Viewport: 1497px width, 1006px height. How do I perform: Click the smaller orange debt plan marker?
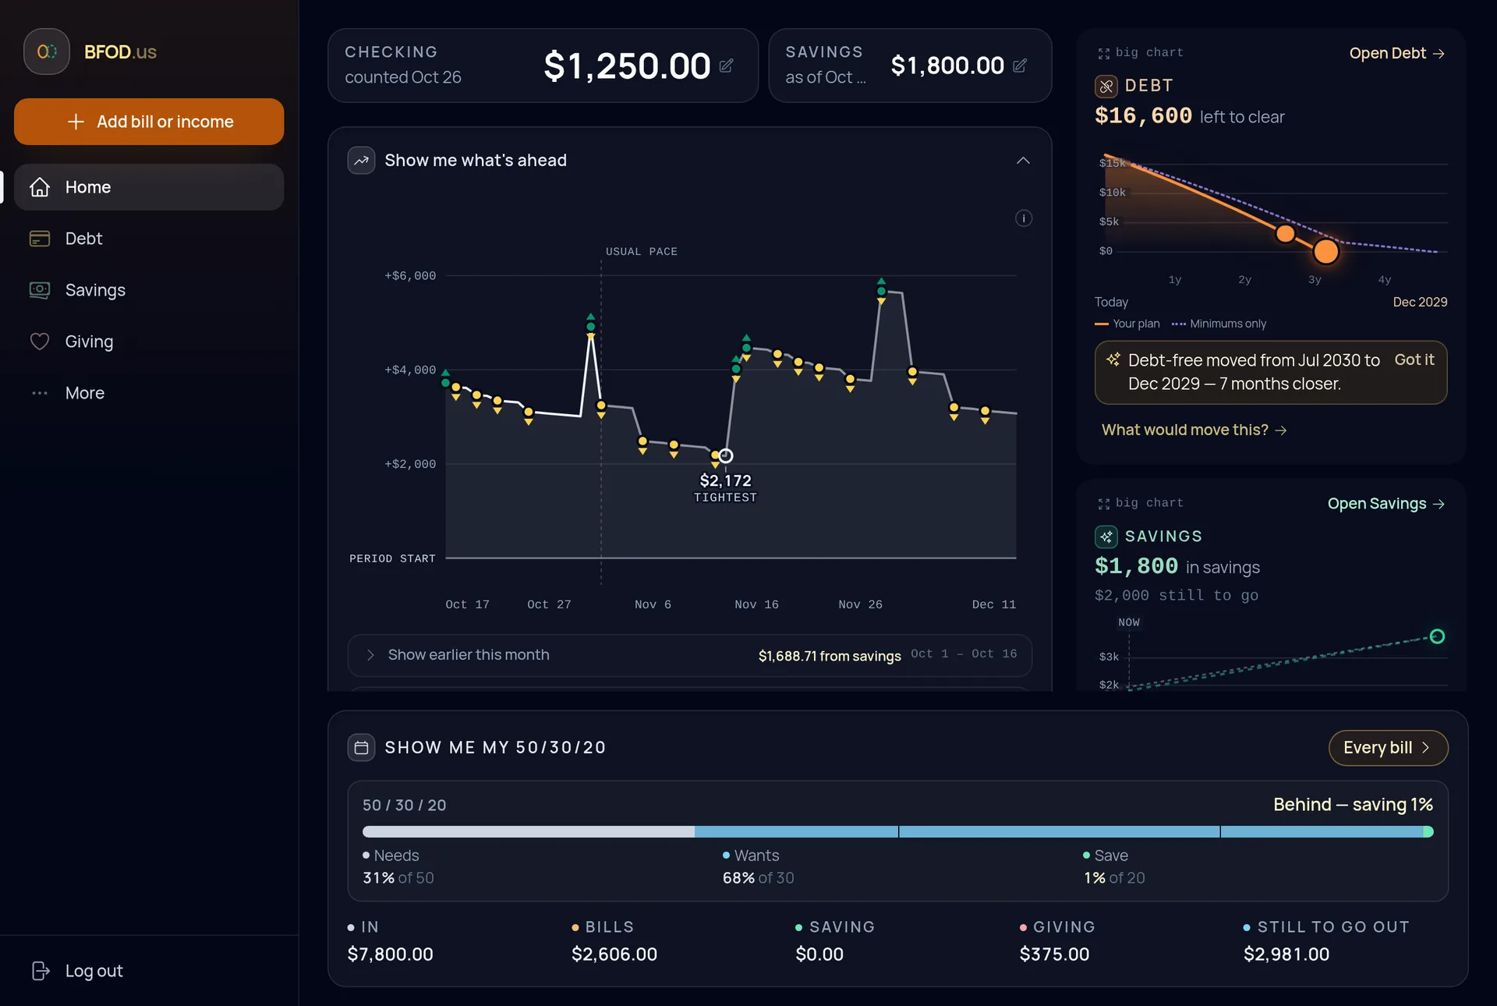[1285, 233]
